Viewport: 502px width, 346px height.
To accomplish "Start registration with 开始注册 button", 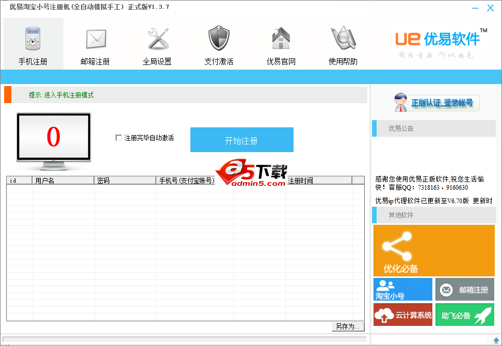I will [242, 140].
